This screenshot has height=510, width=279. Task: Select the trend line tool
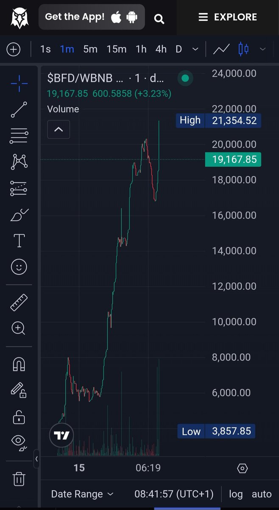[x=19, y=110]
